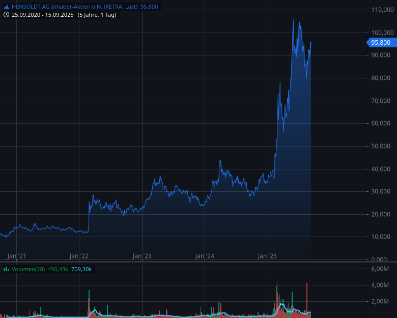Click the Jan '25 time axis label
This screenshot has width=397, height=318.
[267, 256]
